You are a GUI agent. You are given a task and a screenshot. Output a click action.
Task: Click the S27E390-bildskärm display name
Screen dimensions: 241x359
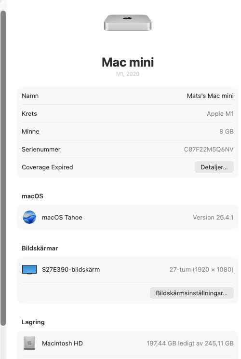coord(71,269)
